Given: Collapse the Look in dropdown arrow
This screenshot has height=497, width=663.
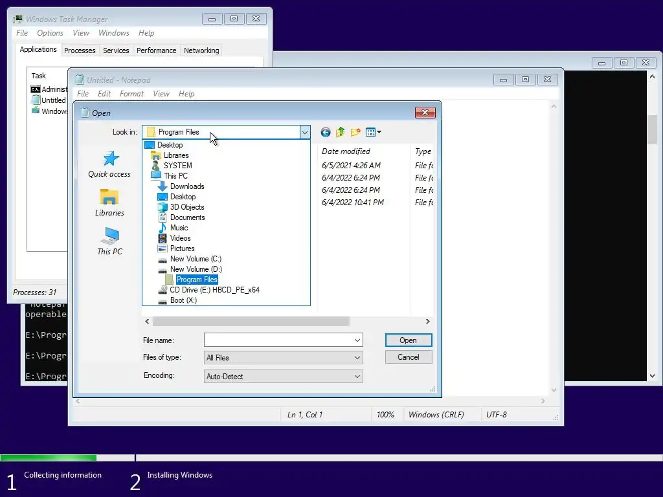Looking at the screenshot, I should [305, 132].
